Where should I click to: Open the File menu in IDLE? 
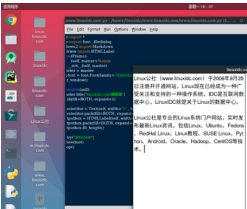(70, 29)
